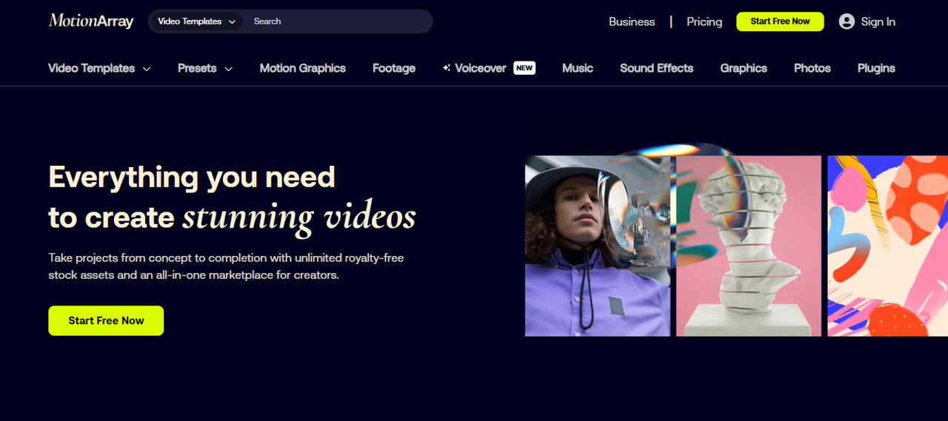Viewport: 948px width, 421px height.
Task: Go to Motion Graphics section
Action: click(303, 68)
